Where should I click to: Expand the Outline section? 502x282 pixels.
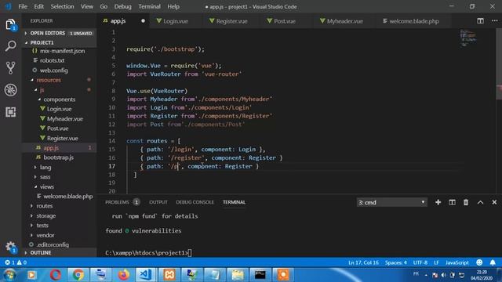(x=59, y=252)
